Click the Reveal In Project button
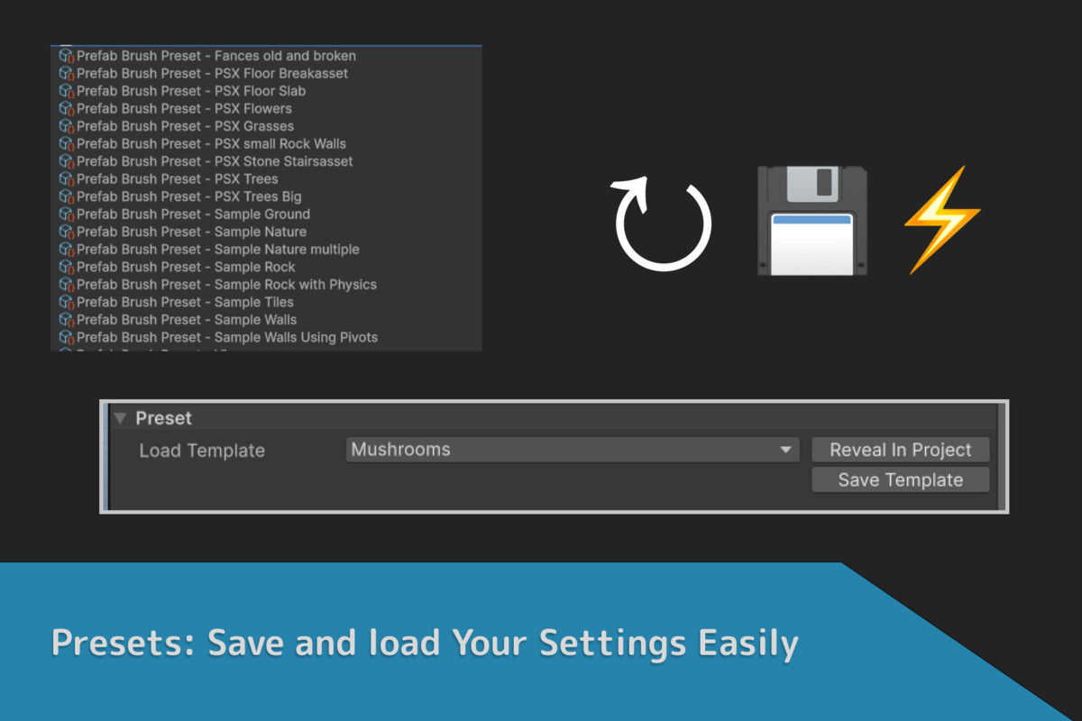The width and height of the screenshot is (1082, 721). tap(901, 450)
